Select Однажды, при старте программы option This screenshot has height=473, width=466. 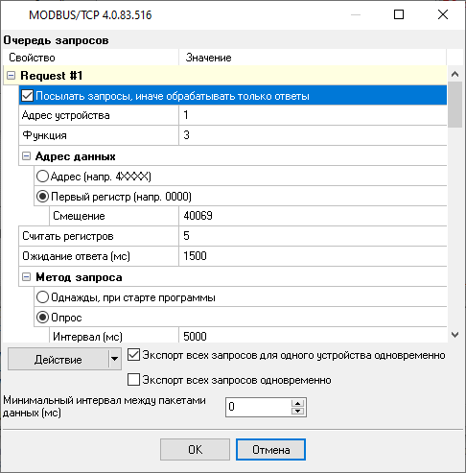coord(42,297)
